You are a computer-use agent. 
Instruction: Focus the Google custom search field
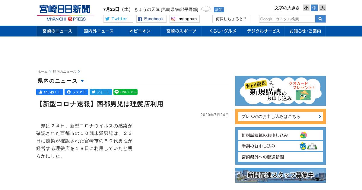tap(287, 19)
